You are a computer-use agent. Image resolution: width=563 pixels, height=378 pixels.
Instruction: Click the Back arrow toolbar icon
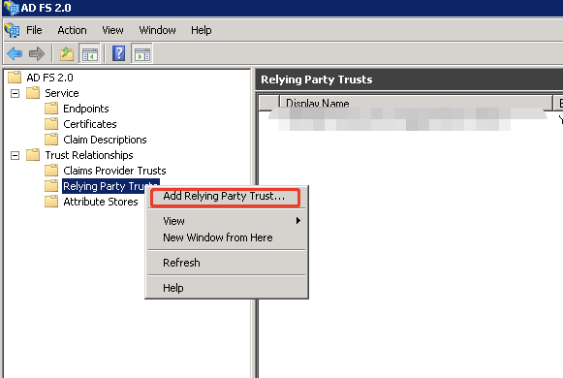15,54
